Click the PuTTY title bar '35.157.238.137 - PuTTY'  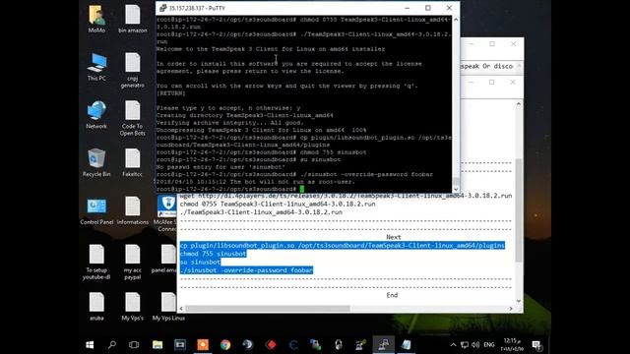tap(197, 8)
